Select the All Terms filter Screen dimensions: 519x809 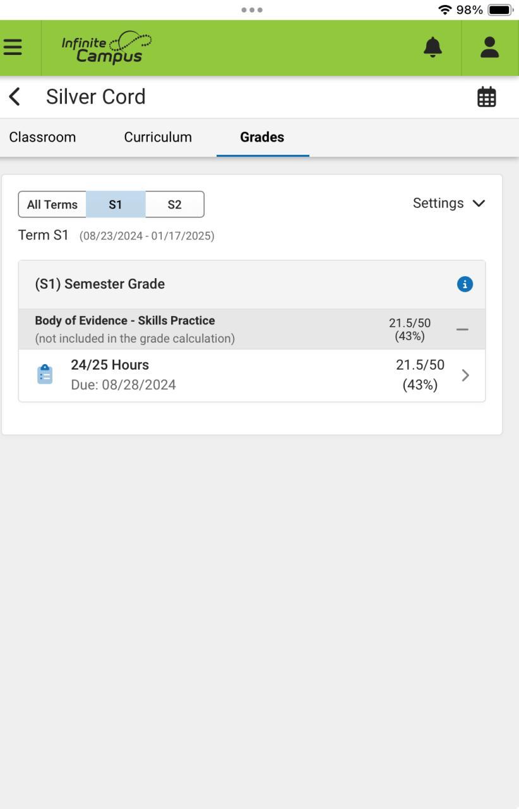point(52,205)
